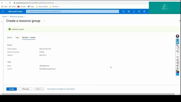
Task: Open the Directories and subscriptions filter icon
Action: tap(129, 11)
